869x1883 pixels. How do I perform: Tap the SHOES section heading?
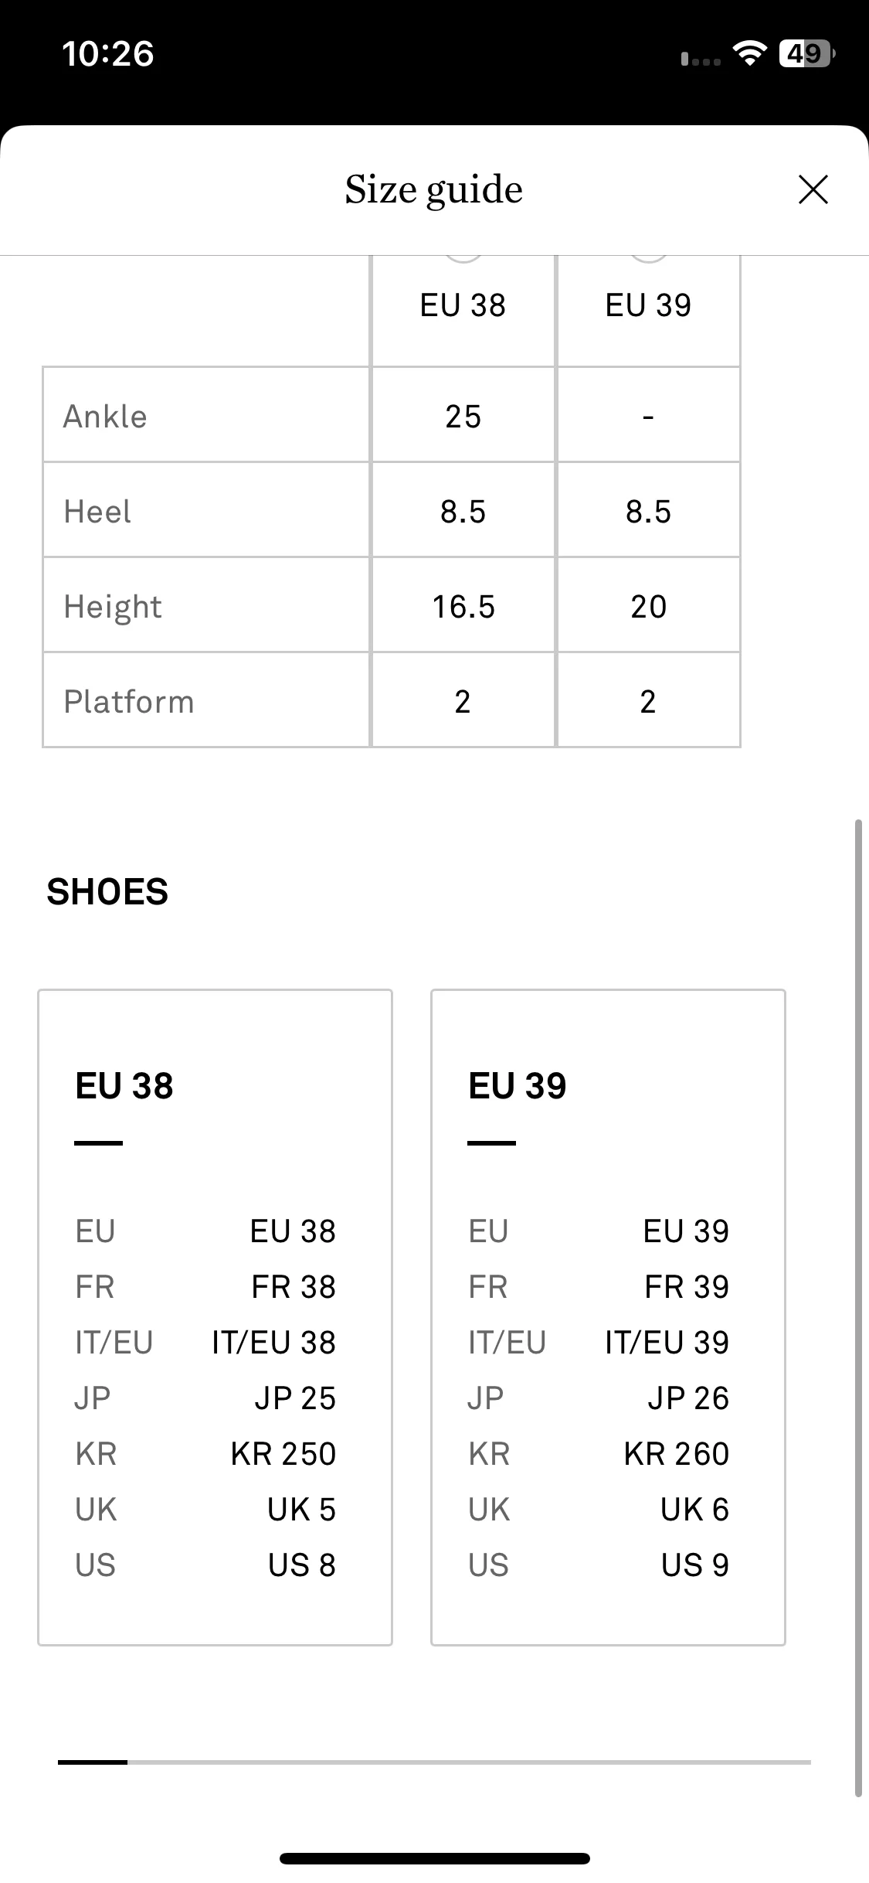tap(107, 891)
